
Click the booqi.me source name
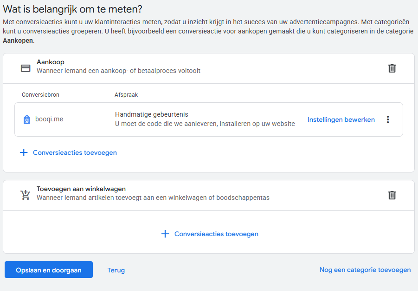pyautogui.click(x=49, y=119)
